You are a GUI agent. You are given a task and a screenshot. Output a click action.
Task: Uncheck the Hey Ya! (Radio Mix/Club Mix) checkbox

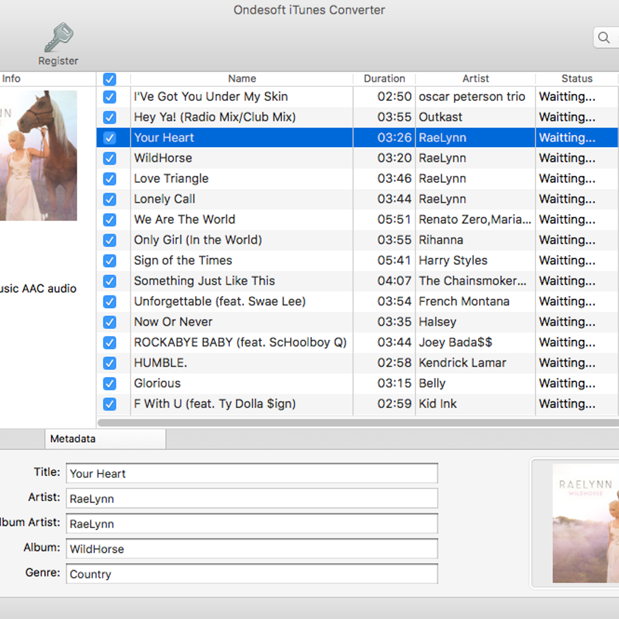coord(109,117)
